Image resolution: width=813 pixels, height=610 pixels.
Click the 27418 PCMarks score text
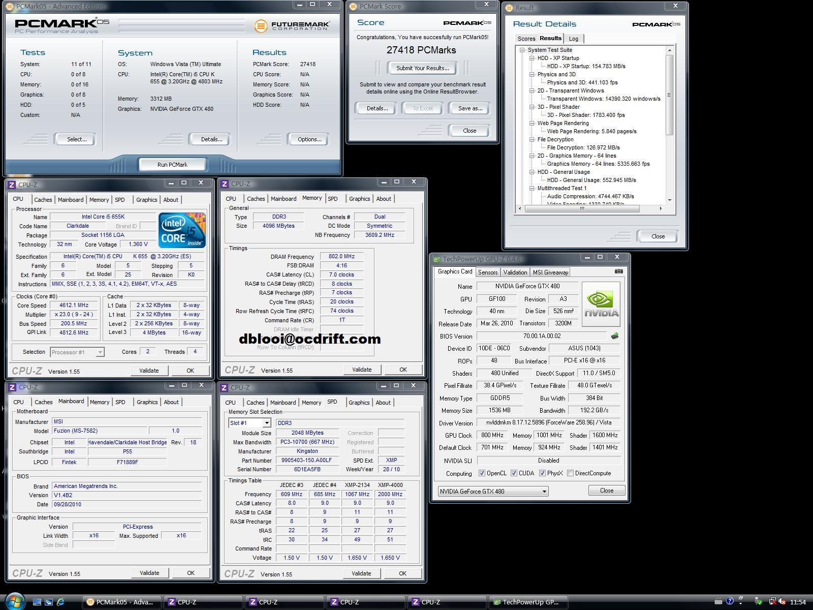(x=421, y=50)
